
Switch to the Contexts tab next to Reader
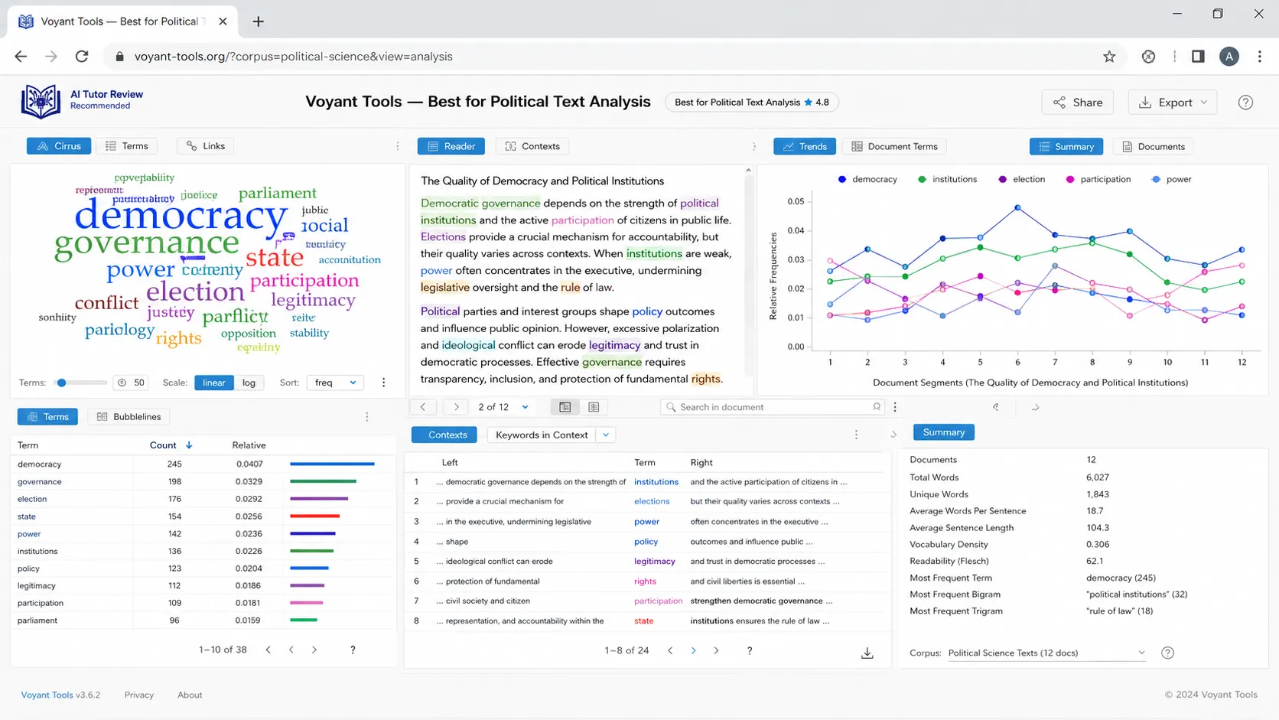coord(532,146)
